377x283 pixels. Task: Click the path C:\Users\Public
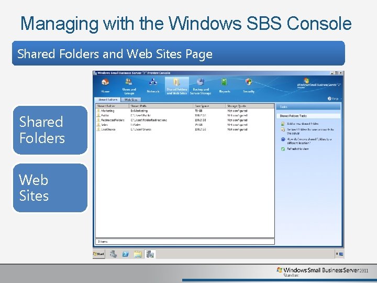tap(141, 115)
